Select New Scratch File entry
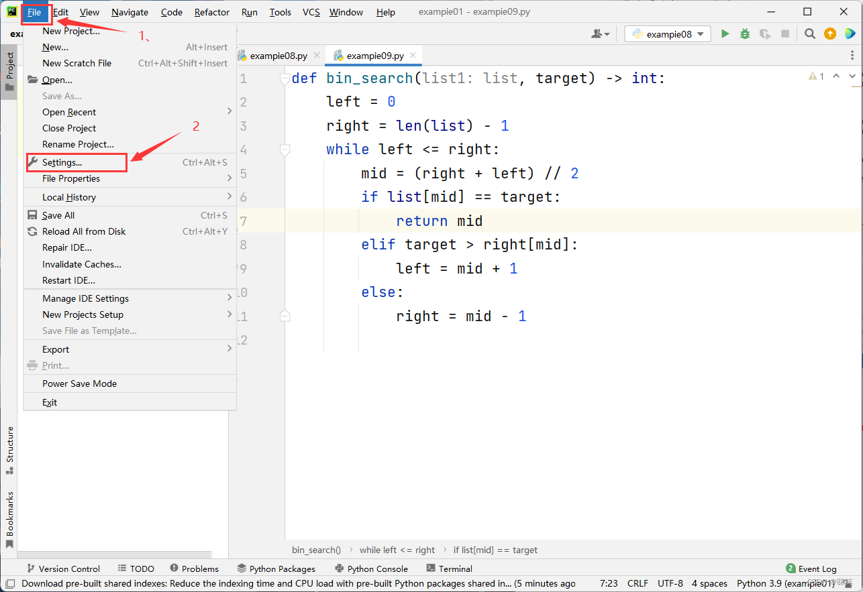The image size is (863, 592). (130, 63)
